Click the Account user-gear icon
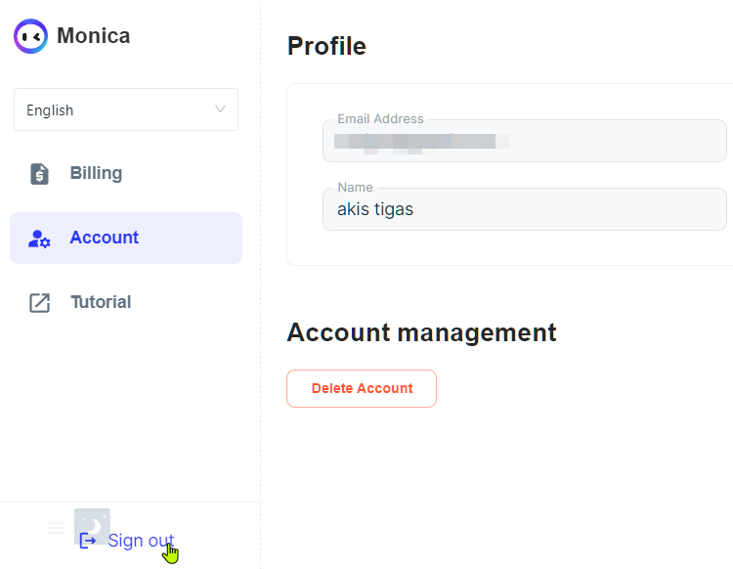733x569 pixels. [39, 239]
